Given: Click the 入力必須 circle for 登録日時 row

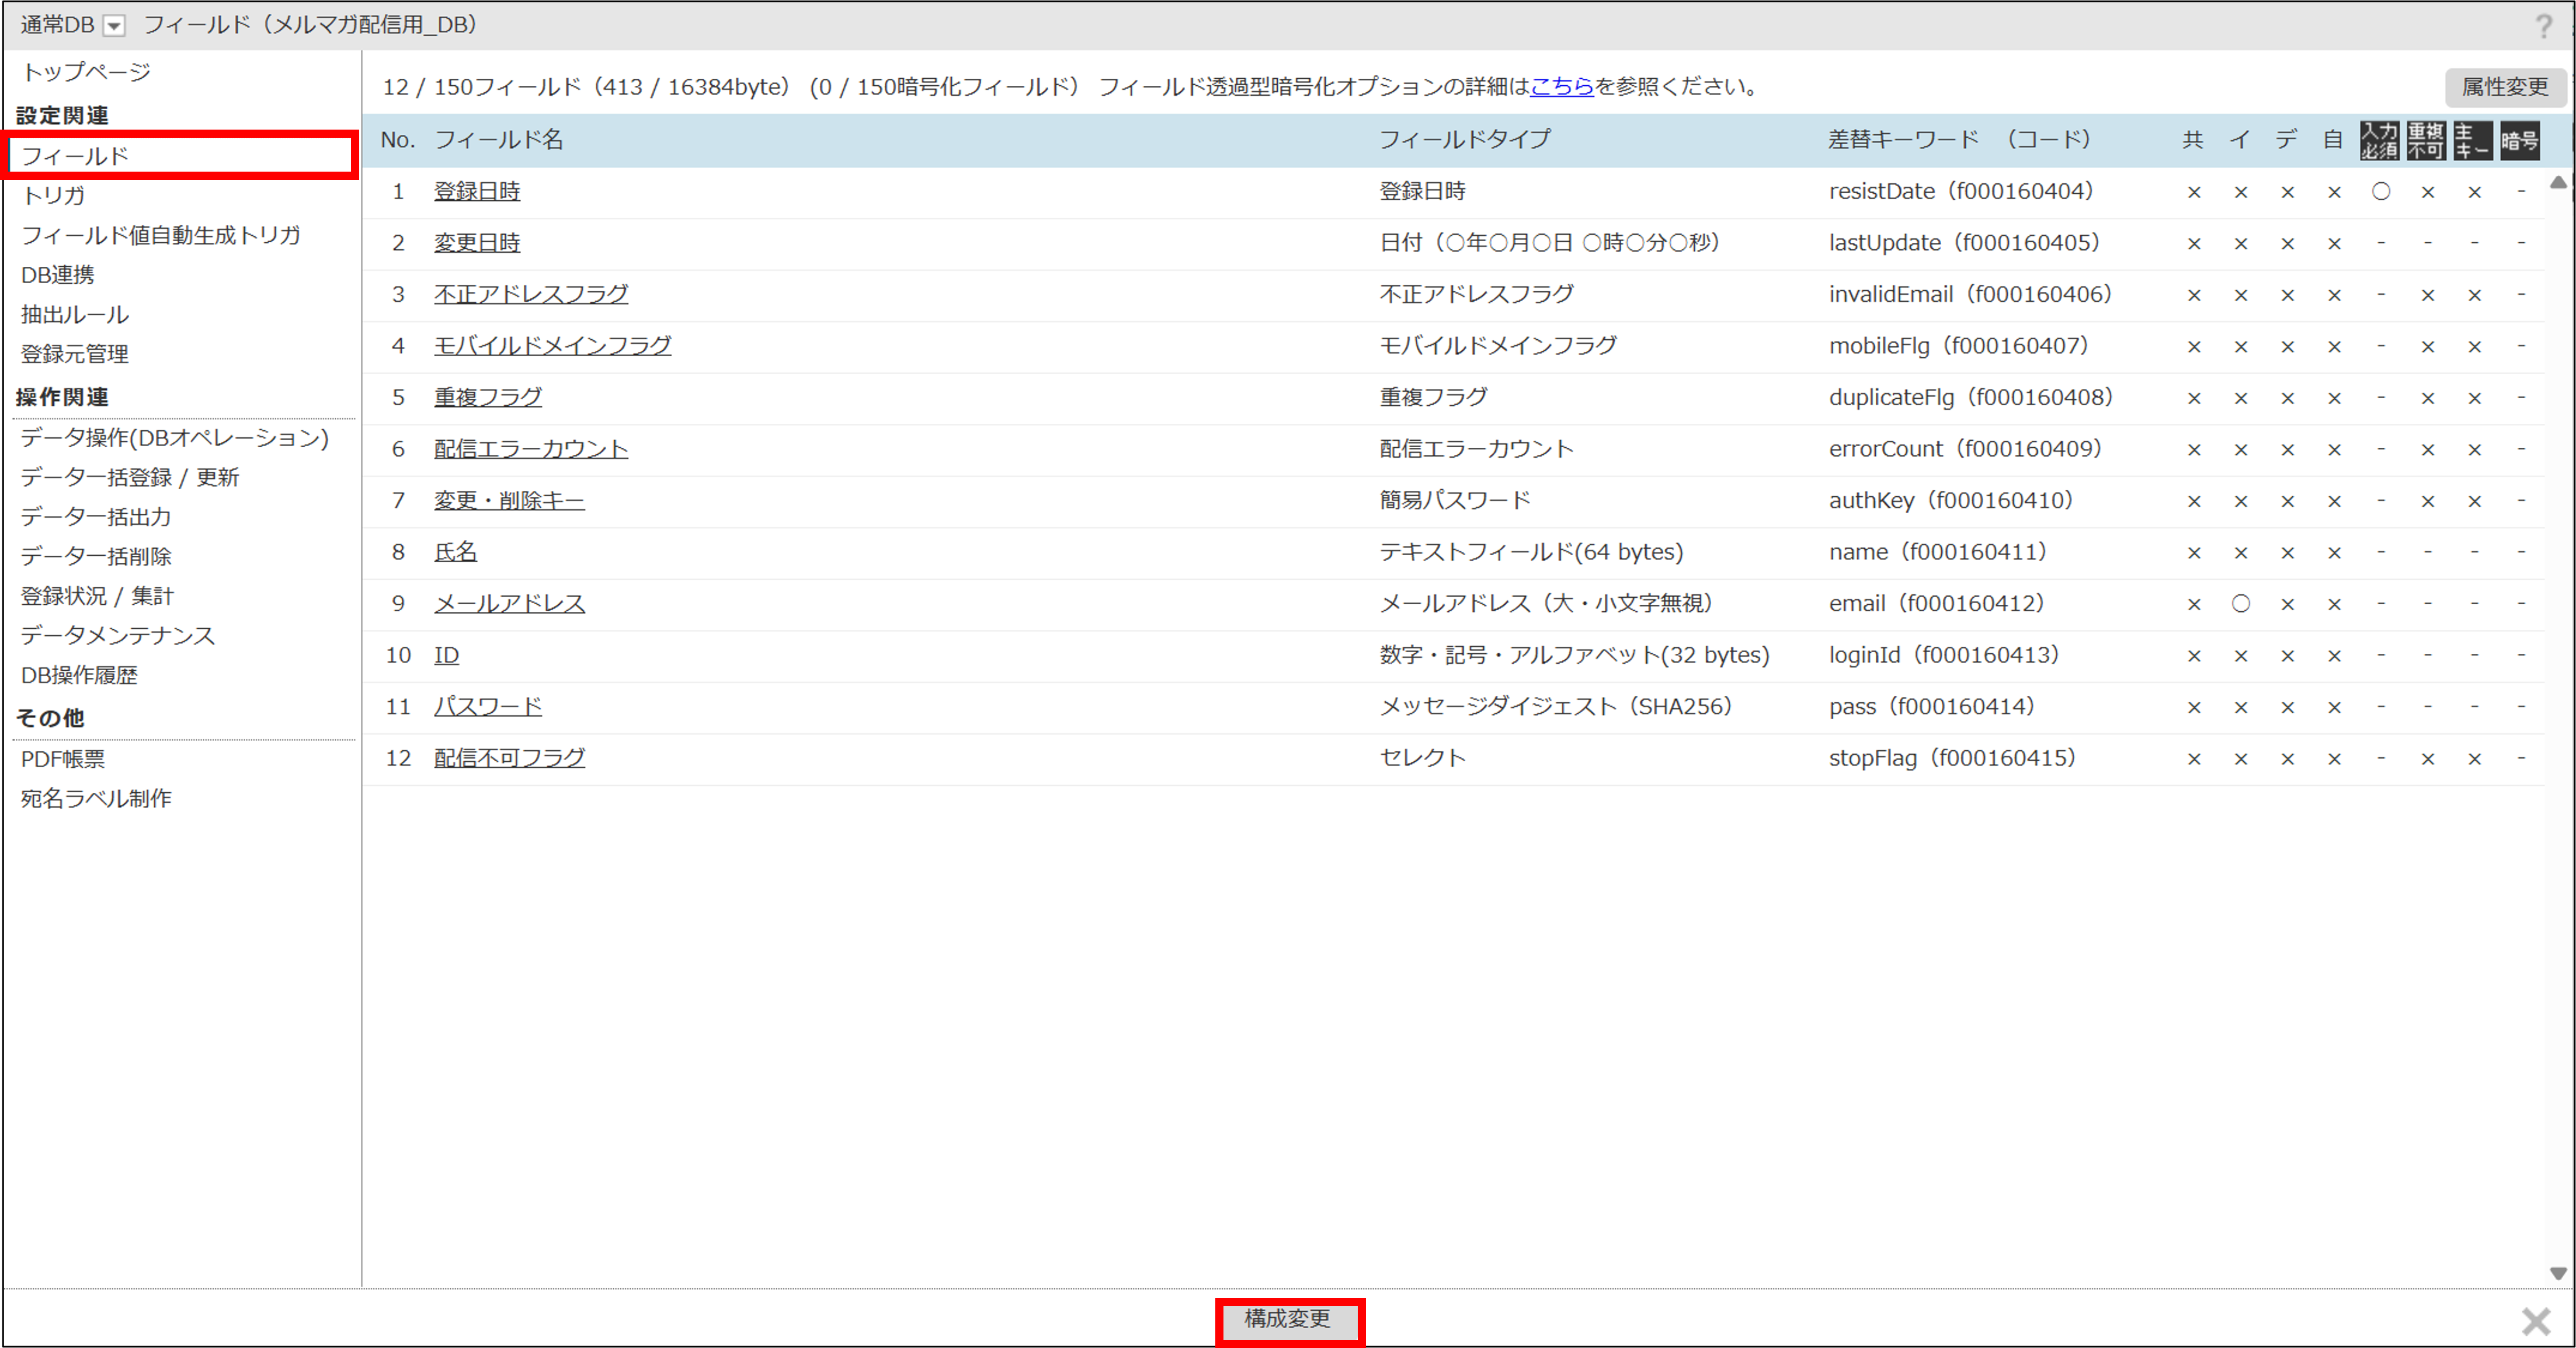Looking at the screenshot, I should [x=2381, y=192].
